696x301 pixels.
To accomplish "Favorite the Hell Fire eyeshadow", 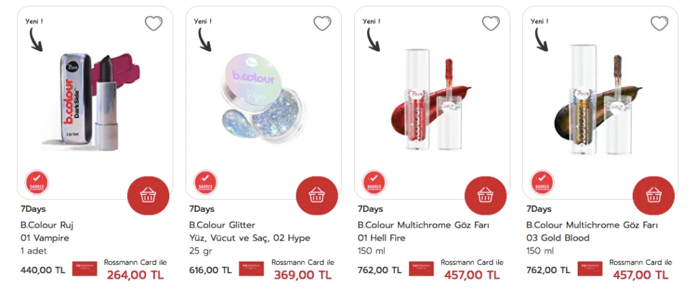I will (x=491, y=24).
